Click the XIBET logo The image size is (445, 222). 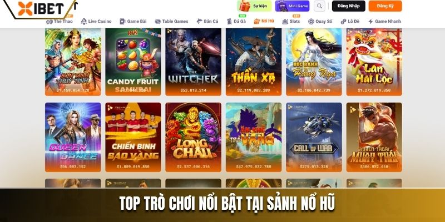coord(41,9)
